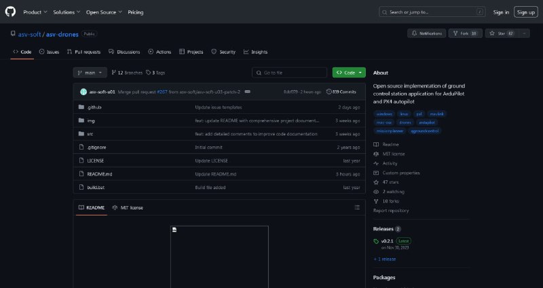Expand the Open Source menu
The height and width of the screenshot is (288, 543).
104,12
